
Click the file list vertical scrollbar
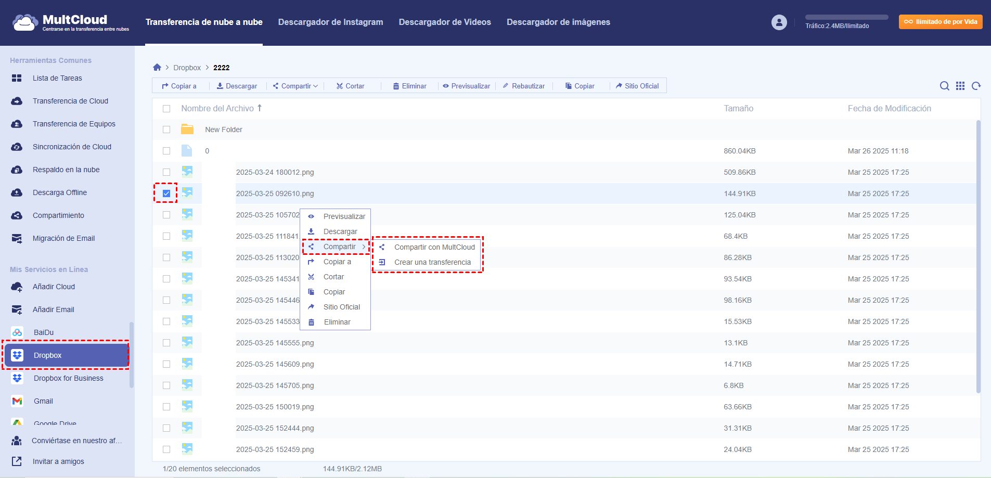click(978, 255)
